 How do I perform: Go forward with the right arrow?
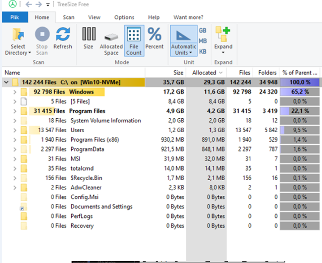click(x=38, y=4)
